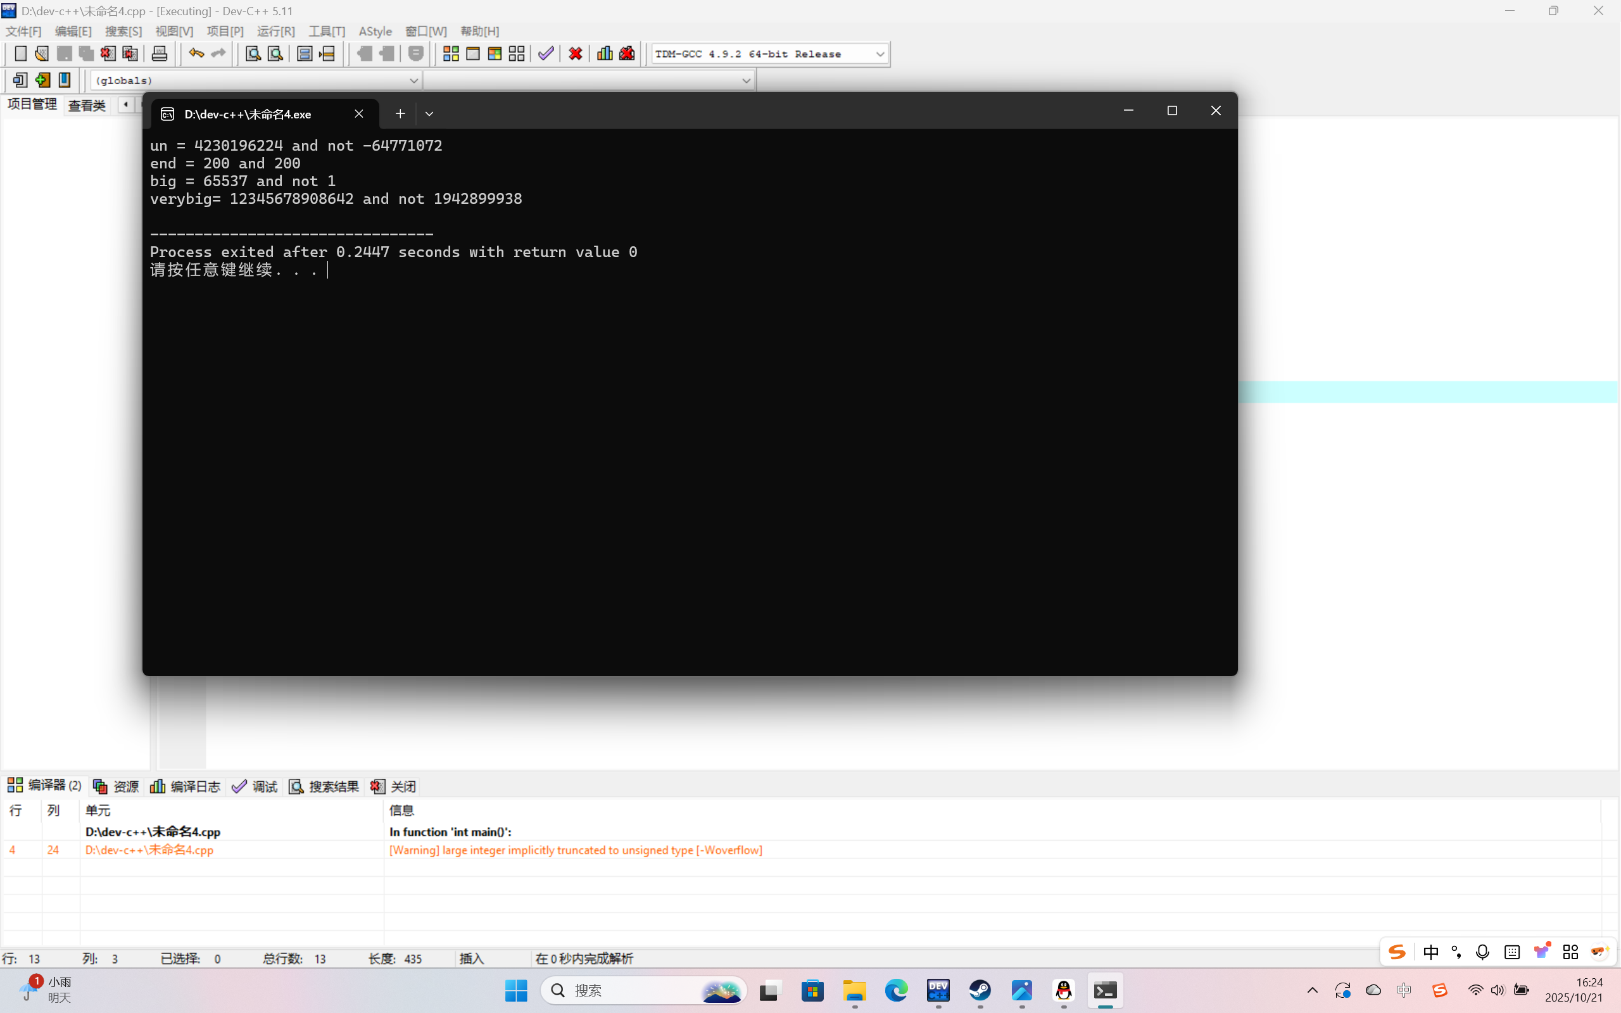Open the 运行[R] menu
Viewport: 1621px width, 1013px height.
(x=275, y=32)
